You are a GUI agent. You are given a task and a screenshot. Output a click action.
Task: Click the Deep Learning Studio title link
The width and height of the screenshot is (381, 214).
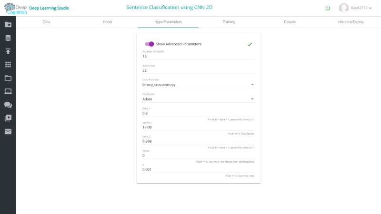[49, 8]
